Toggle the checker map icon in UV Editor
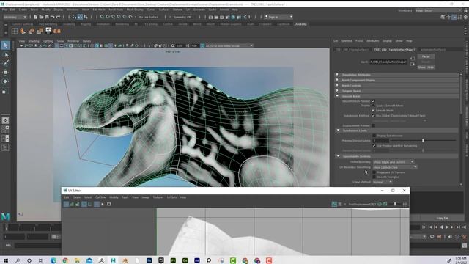This screenshot has width=469, height=264. pos(340,204)
